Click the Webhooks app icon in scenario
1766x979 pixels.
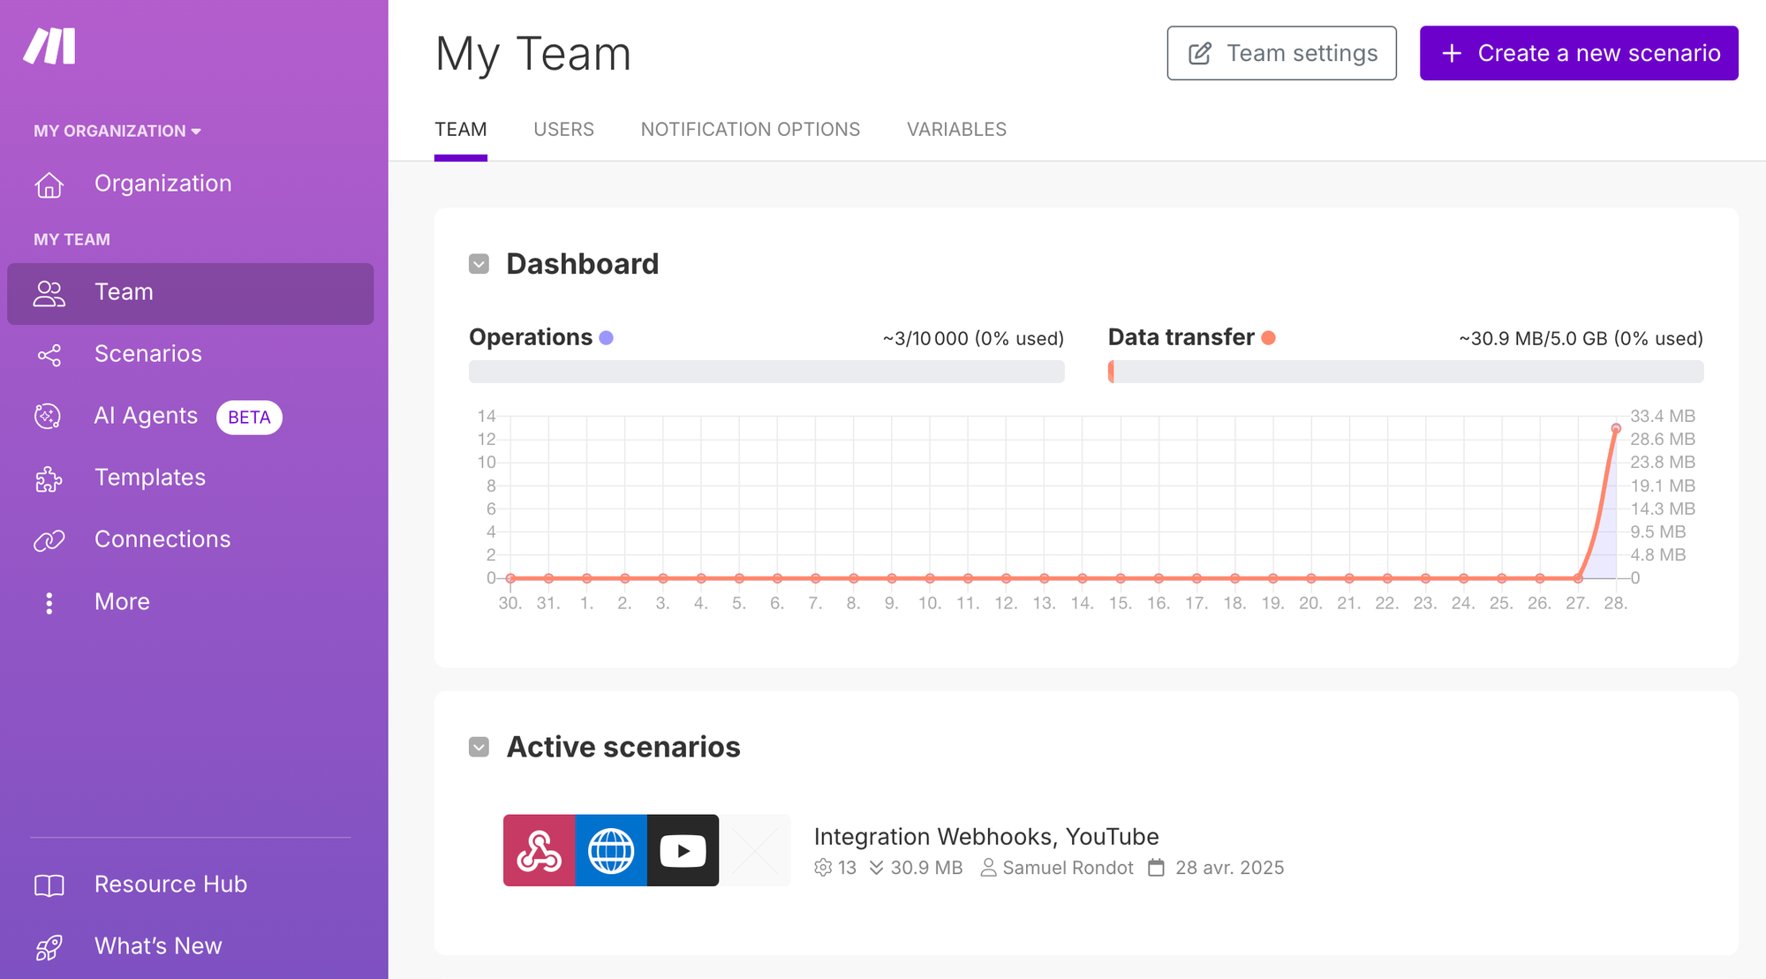pyautogui.click(x=539, y=850)
